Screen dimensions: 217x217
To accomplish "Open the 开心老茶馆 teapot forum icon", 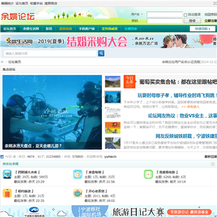I will pyautogui.click(x=78, y=193).
